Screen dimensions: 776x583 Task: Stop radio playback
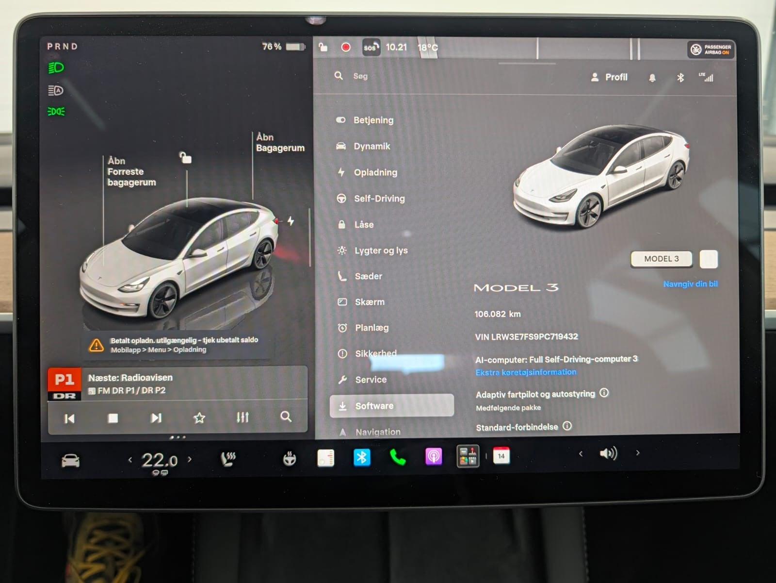click(x=113, y=418)
